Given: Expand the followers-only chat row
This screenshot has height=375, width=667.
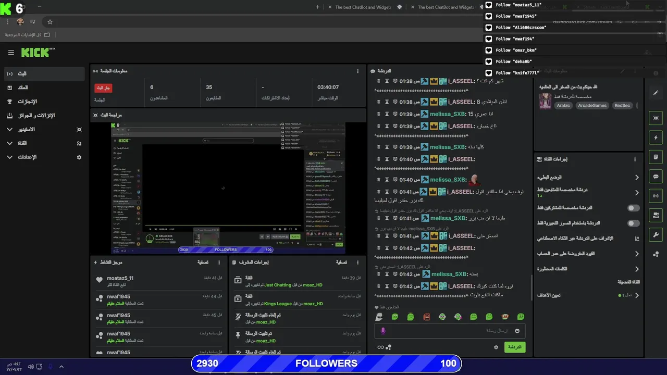Looking at the screenshot, I should [x=588, y=193].
